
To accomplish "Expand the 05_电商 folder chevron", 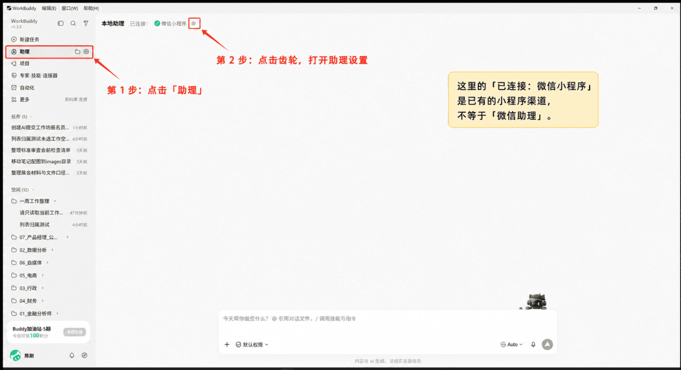I will [43, 275].
